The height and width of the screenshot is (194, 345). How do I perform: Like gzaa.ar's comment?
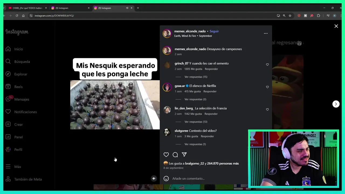[267, 87]
